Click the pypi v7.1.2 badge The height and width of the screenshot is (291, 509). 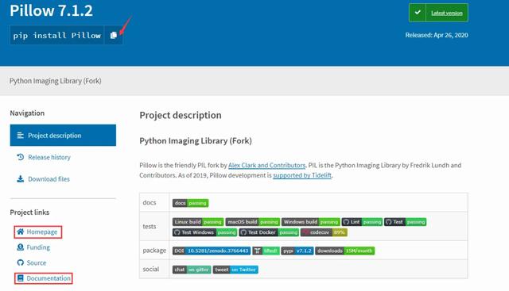pyautogui.click(x=297, y=251)
